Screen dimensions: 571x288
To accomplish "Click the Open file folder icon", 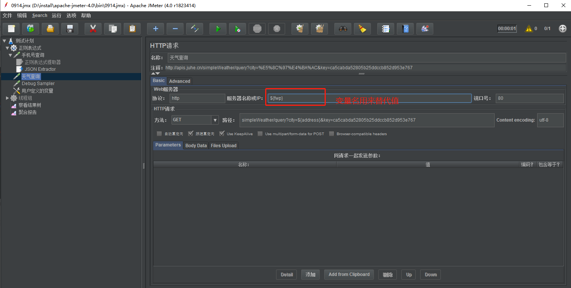I will click(50, 29).
